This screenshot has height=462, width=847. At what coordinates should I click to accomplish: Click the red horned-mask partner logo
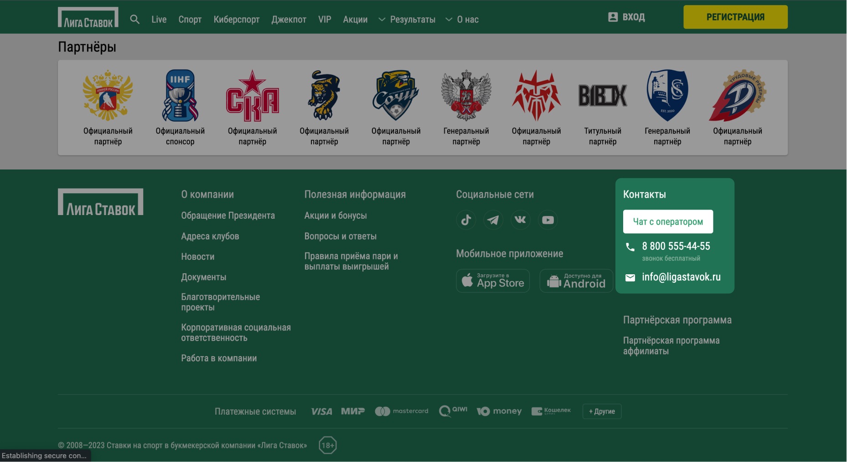[536, 95]
